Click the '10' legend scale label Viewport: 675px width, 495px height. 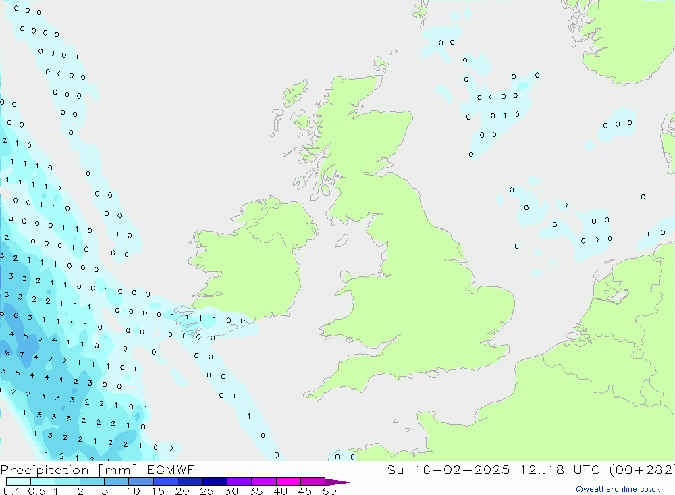[134, 491]
